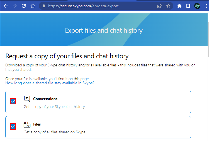Click the browser forward arrow
209x142 pixels.
15,6
